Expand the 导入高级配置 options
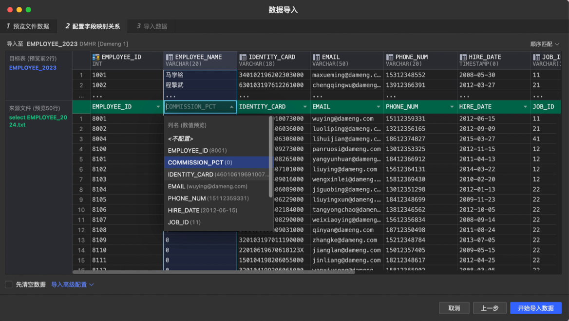Image resolution: width=569 pixels, height=321 pixels. 73,284
